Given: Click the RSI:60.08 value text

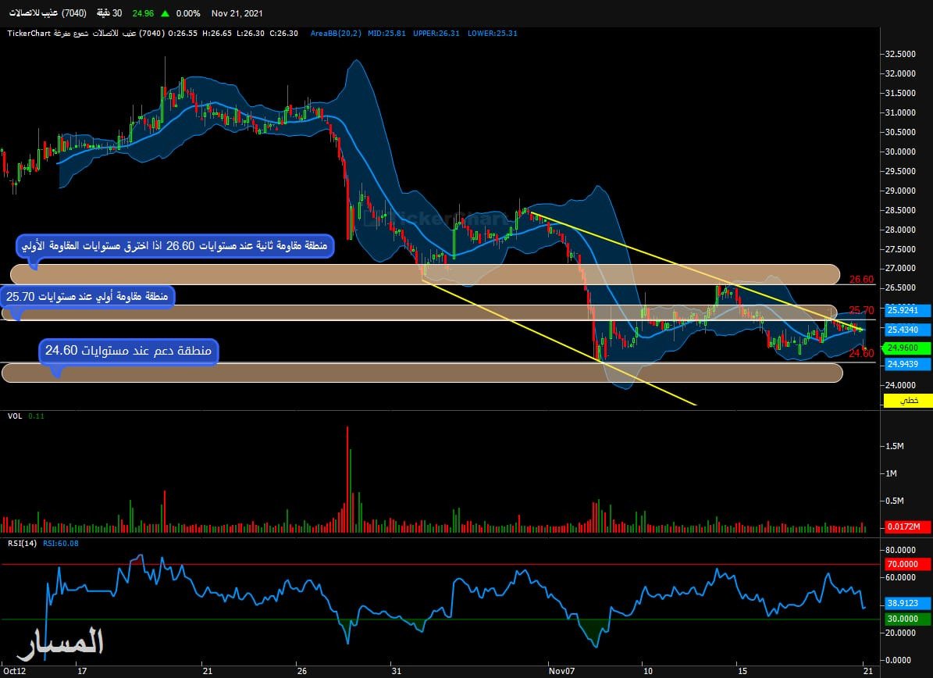Looking at the screenshot, I should (x=61, y=544).
